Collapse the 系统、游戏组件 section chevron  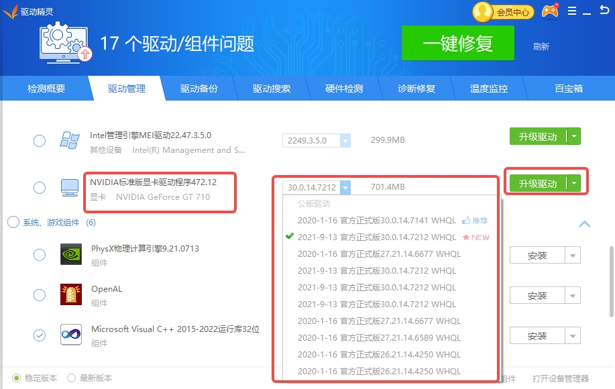(x=584, y=224)
